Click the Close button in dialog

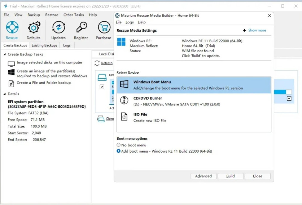pos(258,176)
